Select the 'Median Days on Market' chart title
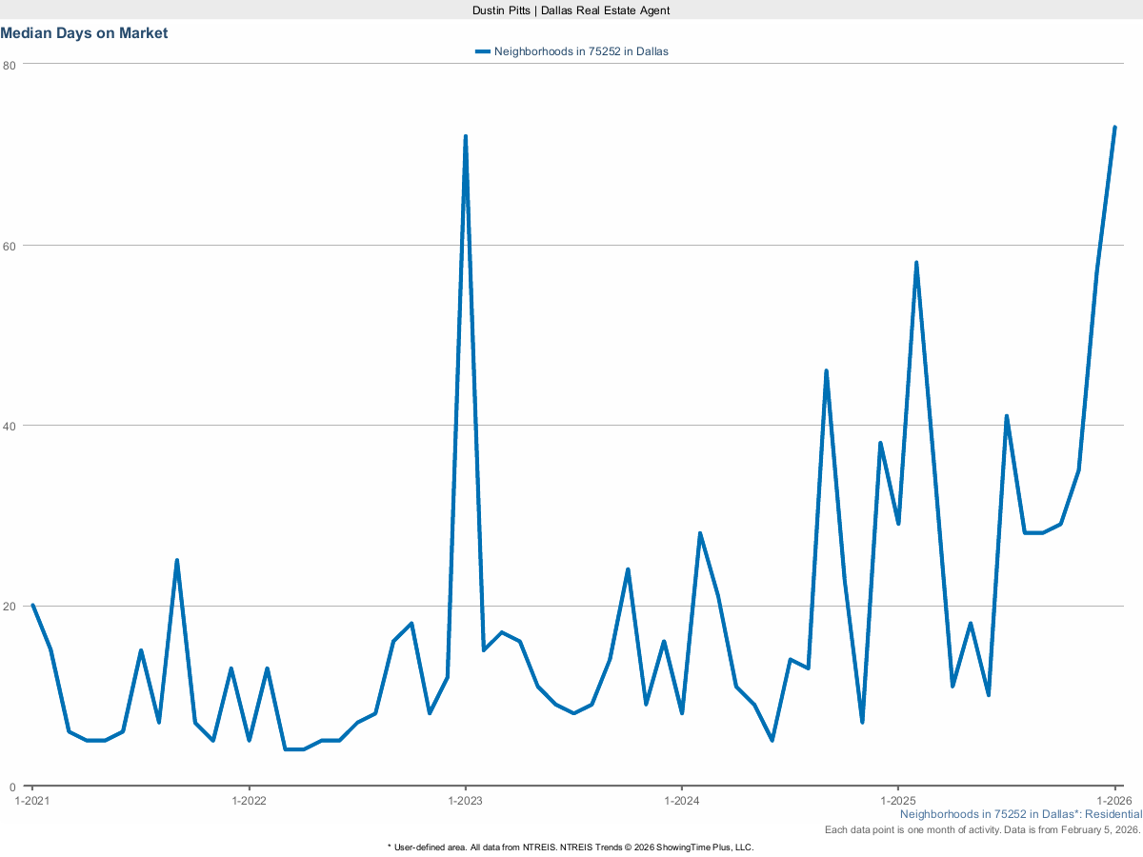The width and height of the screenshot is (1143, 857). tap(84, 33)
